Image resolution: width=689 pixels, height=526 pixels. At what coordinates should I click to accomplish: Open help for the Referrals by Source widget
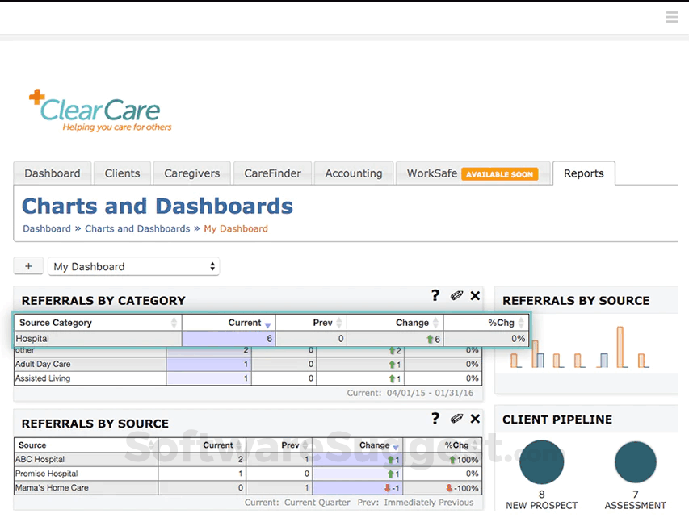pyautogui.click(x=435, y=419)
